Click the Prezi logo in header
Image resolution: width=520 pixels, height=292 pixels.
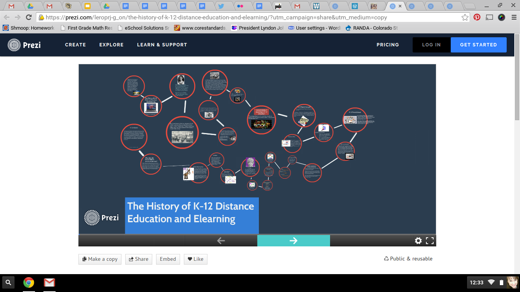pyautogui.click(x=24, y=45)
